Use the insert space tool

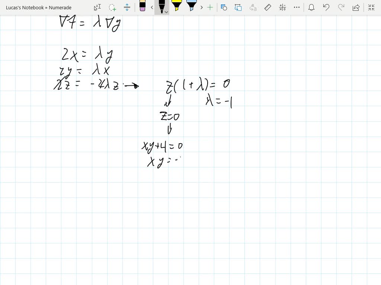127,7
